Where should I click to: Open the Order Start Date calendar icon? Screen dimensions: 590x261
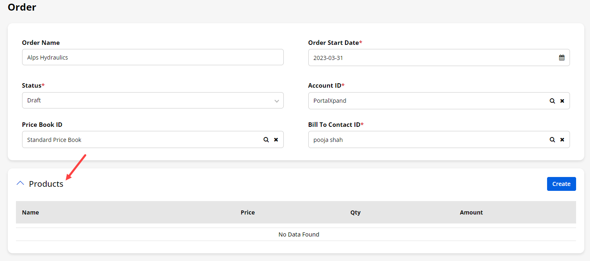(x=562, y=58)
